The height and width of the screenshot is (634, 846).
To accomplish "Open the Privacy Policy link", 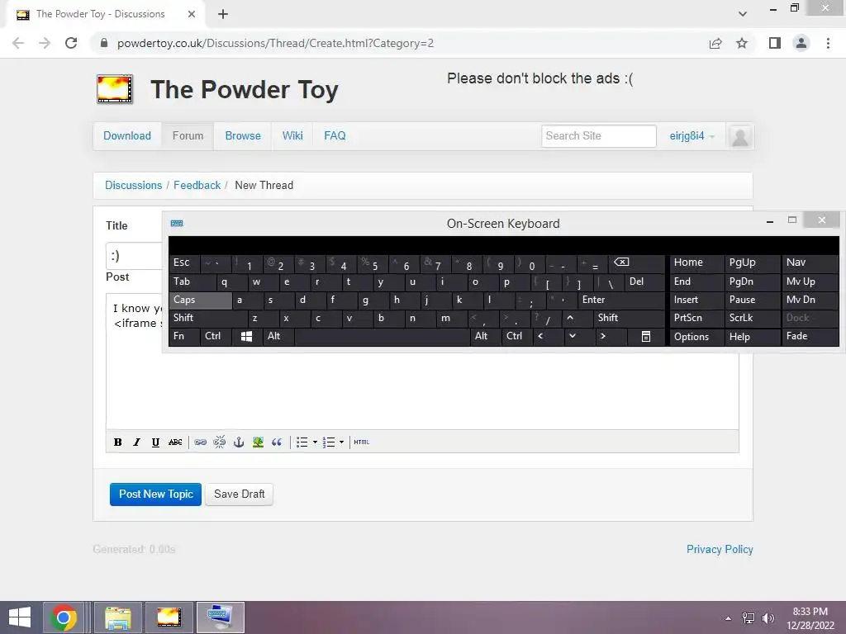I will (720, 549).
